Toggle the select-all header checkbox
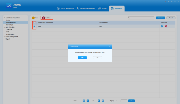 point(34,23)
